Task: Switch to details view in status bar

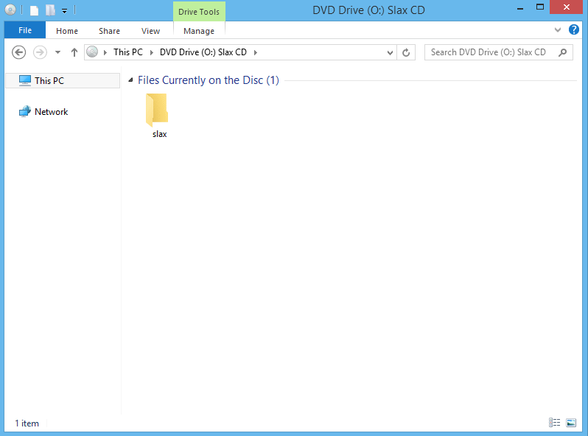Action: [x=554, y=423]
